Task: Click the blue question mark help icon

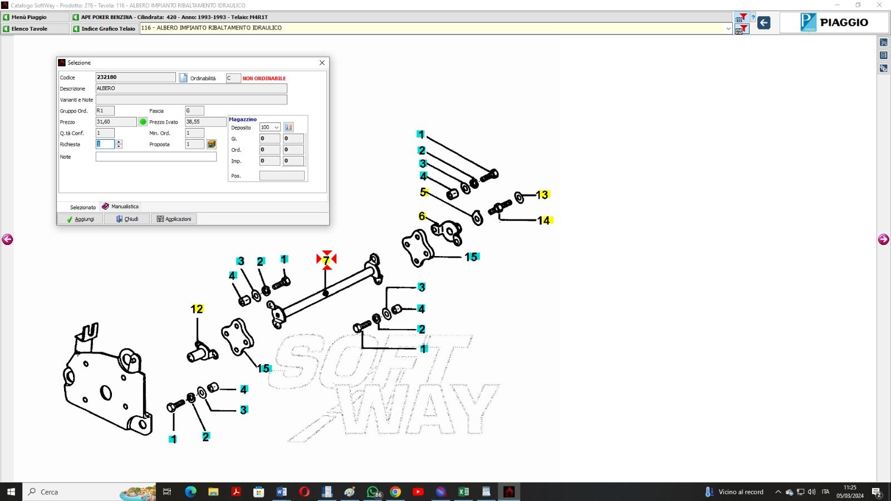Action: [x=753, y=17]
